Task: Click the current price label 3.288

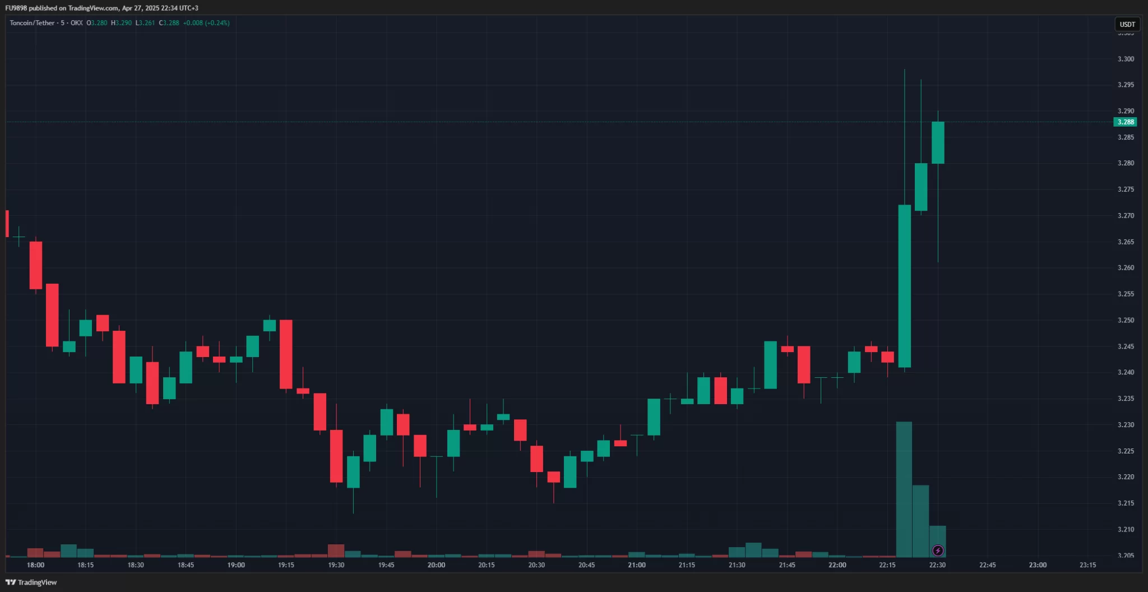Action: tap(1125, 122)
